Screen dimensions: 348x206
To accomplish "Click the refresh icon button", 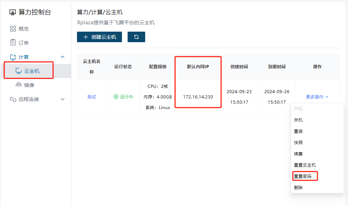I will (x=136, y=37).
